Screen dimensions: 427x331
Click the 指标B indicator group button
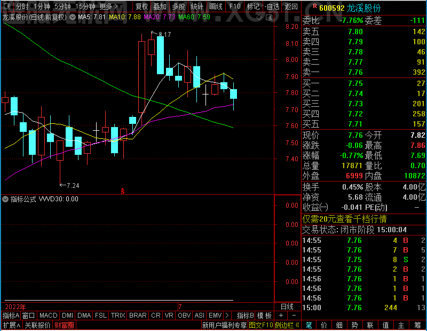tap(246, 316)
